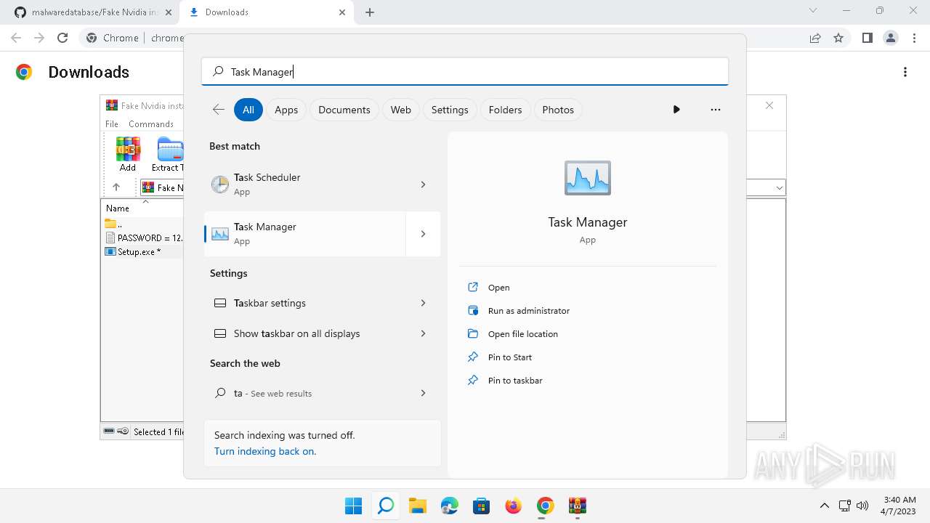Open Downloads page three-dot menu

pos(905,72)
